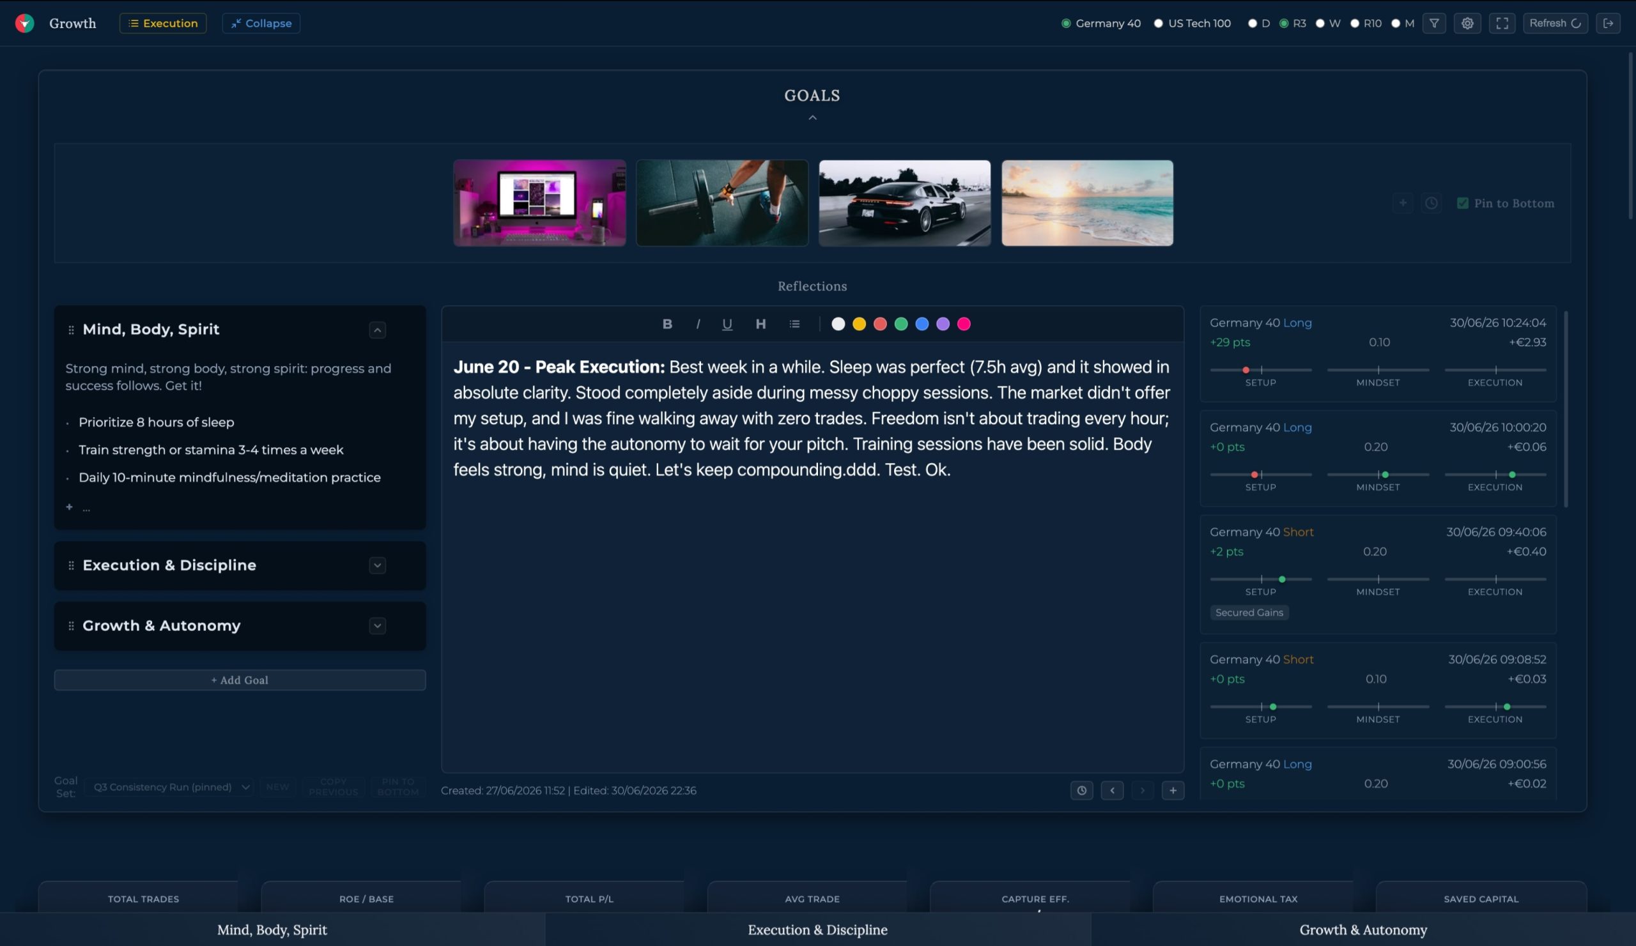Image resolution: width=1636 pixels, height=946 pixels.
Task: Click plus icon beside Pin to Bottom
Action: [1402, 203]
